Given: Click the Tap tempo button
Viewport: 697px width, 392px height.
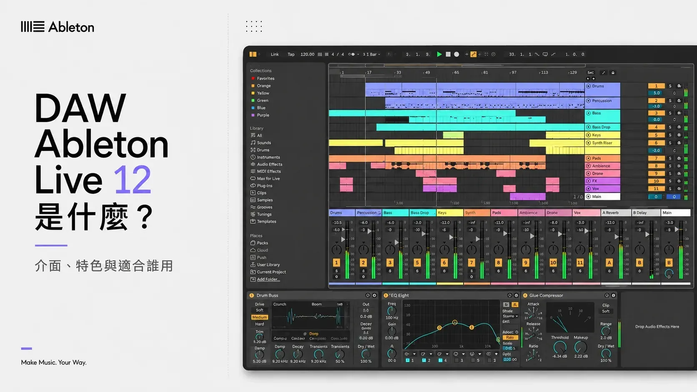Looking at the screenshot, I should [x=291, y=54].
